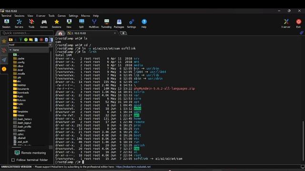Image resolution: width=305 pixels, height=171 pixels.
Task: Open the Games toolbar icon
Action: click(44, 23)
